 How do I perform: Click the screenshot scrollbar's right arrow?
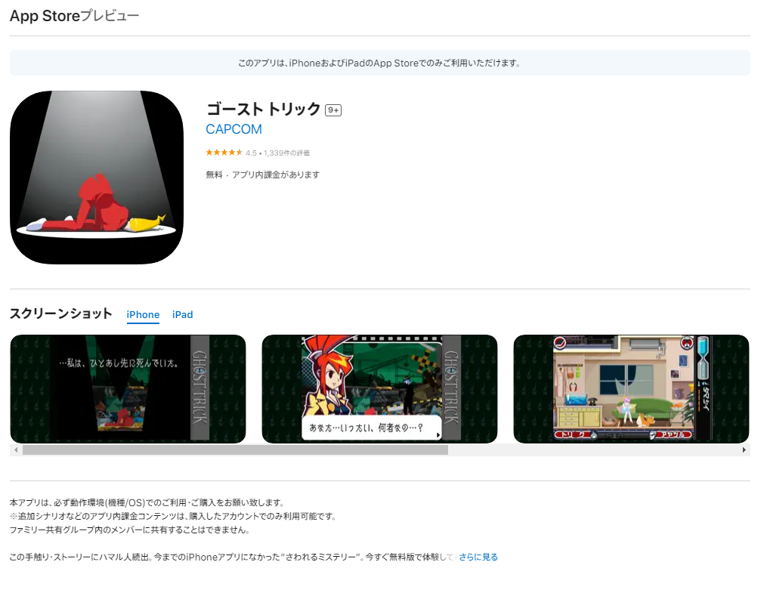tap(744, 450)
